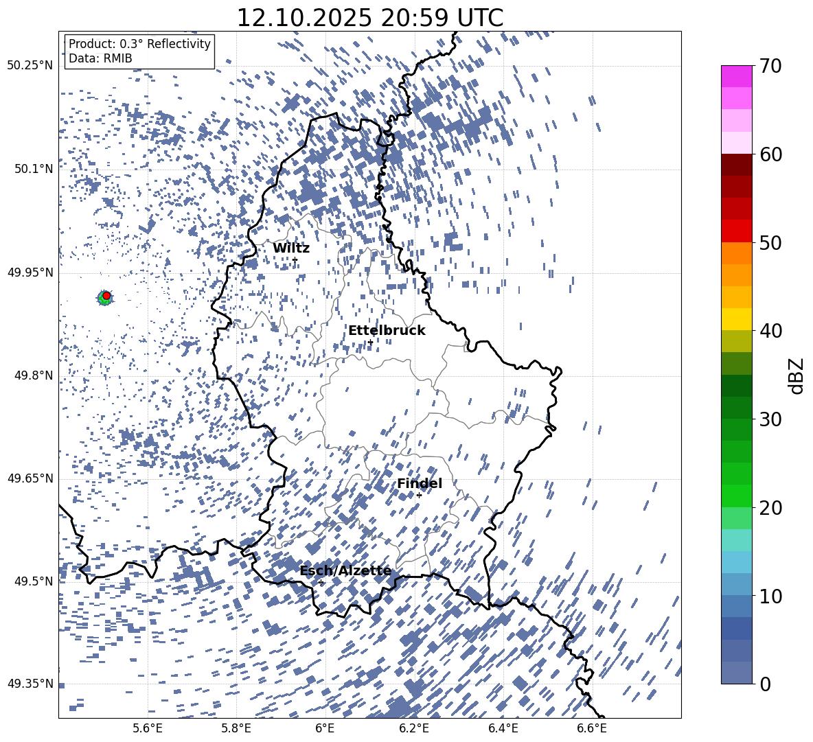Image resolution: width=813 pixels, height=742 pixels.
Task: Click the 5.8°E longitude label
Action: click(x=236, y=728)
